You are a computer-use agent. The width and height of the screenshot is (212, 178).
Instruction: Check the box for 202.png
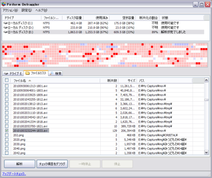pos(7,135)
